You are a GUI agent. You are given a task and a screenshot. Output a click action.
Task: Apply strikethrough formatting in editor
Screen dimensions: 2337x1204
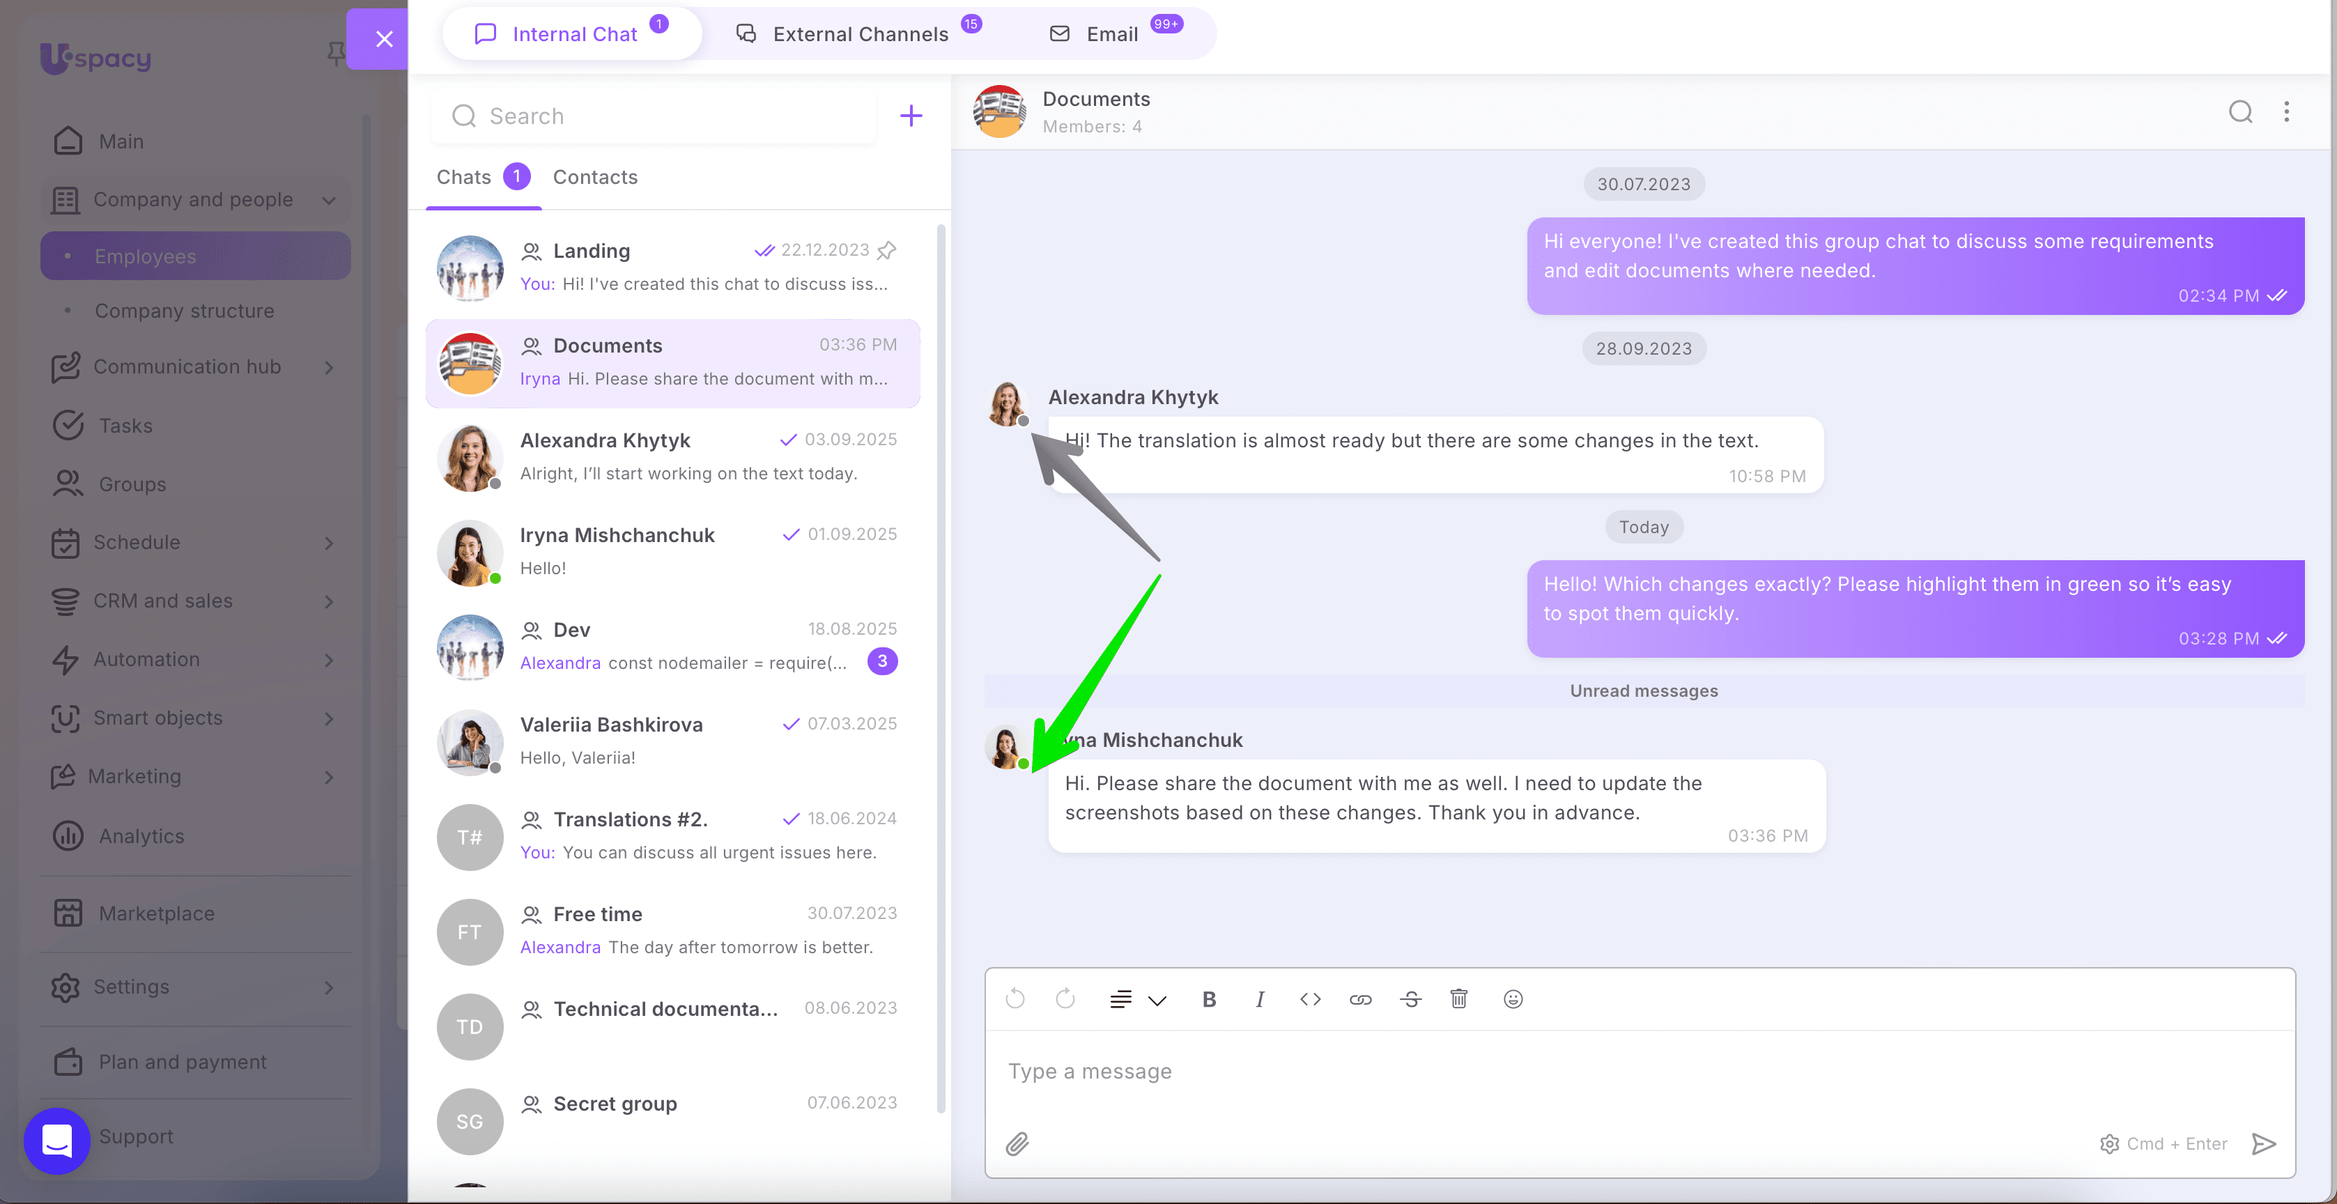click(x=1411, y=999)
